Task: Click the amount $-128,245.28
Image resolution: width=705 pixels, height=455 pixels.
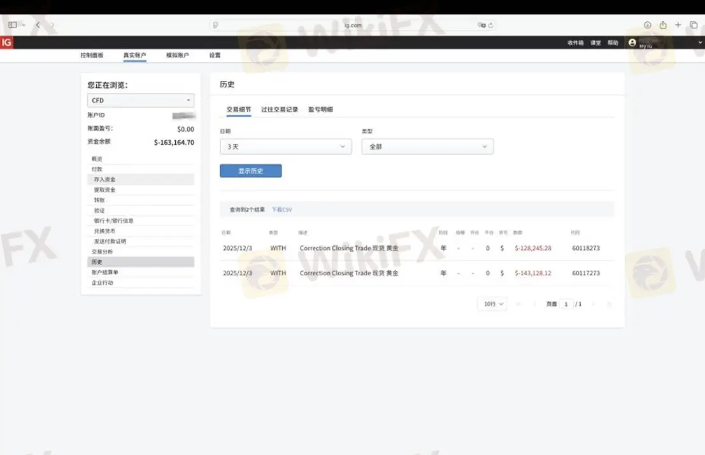Action: [x=533, y=248]
